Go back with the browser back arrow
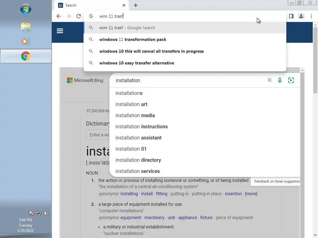 click(x=59, y=16)
